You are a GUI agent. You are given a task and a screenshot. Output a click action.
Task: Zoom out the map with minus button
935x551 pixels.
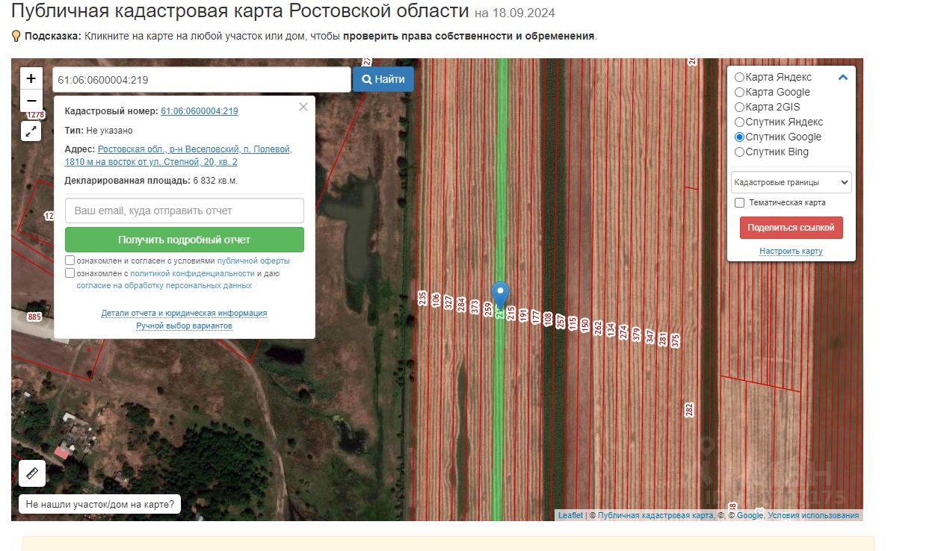point(31,100)
